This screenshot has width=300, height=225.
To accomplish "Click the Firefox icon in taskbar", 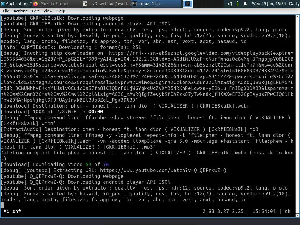I will [35, 4].
